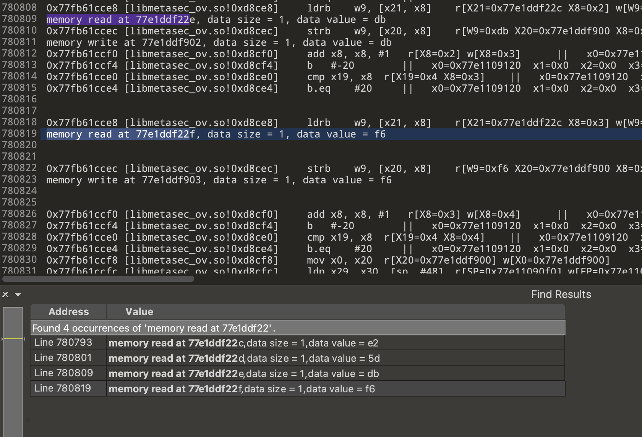Click the 'mov x0, x20' instruction on line 780830
The height and width of the screenshot is (437, 642).
[339, 261]
